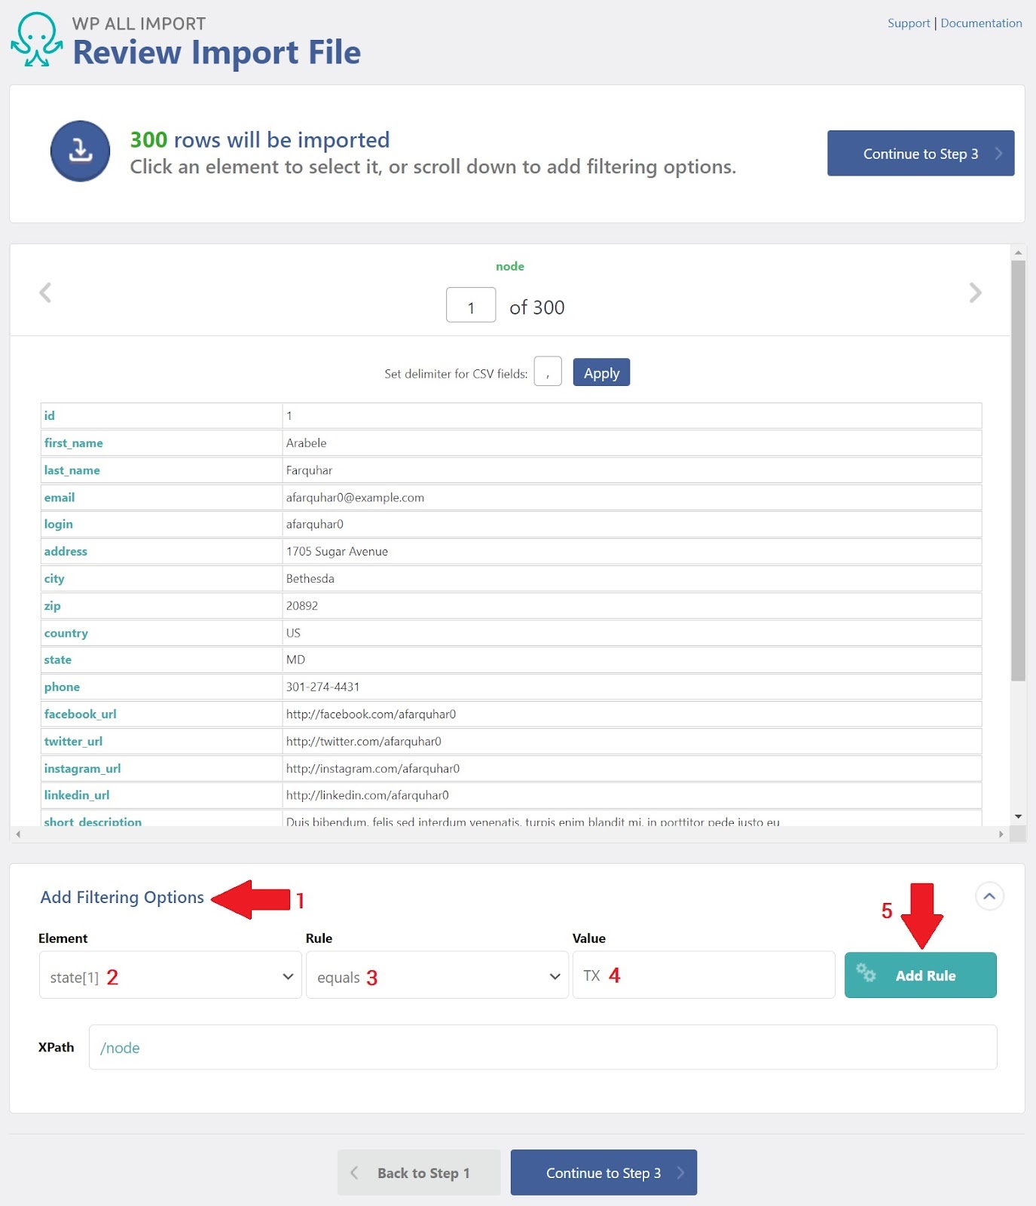1036x1206 pixels.
Task: Open the Element dropdown showing state[1]
Action: tap(170, 975)
